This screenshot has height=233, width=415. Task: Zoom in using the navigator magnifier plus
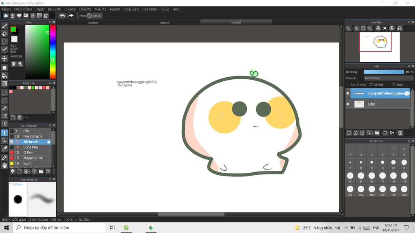tap(357, 28)
